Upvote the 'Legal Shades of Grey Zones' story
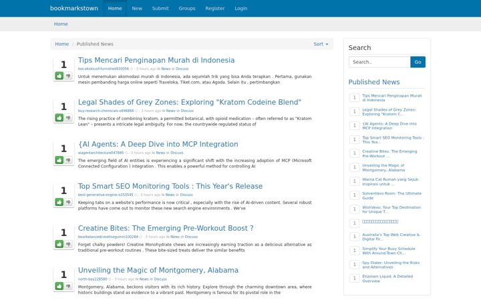The height and width of the screenshot is (300, 481). click(x=59, y=117)
